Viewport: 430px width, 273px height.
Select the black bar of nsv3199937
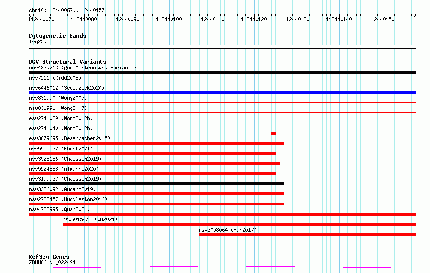157,184
